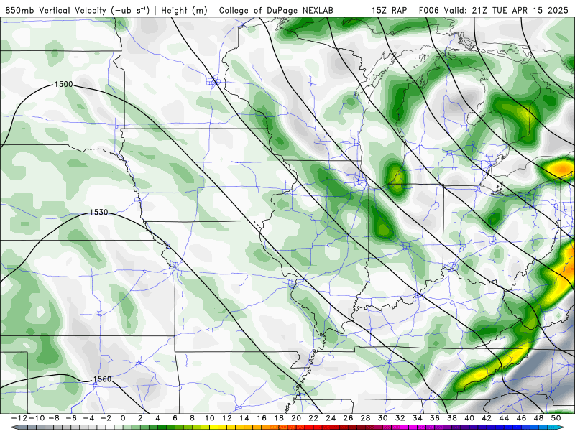Click the color scale label '28'

point(365,418)
